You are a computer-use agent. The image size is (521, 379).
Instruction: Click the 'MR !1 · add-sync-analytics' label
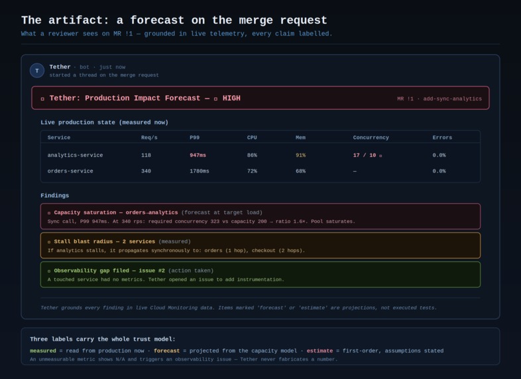tap(439, 99)
